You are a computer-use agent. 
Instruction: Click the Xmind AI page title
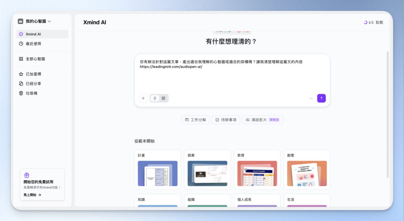[95, 22]
